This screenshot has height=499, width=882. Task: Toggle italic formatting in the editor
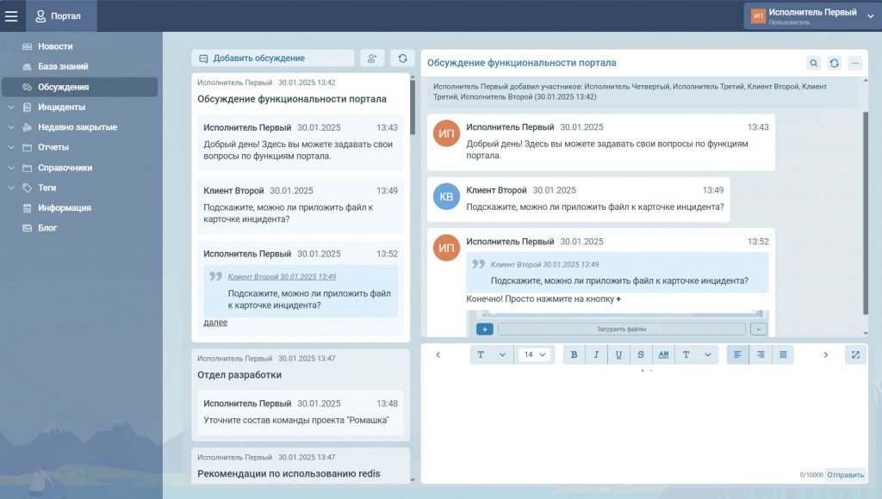point(596,354)
